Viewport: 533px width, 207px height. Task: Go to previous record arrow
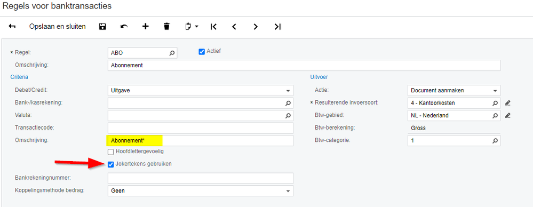pyautogui.click(x=234, y=27)
